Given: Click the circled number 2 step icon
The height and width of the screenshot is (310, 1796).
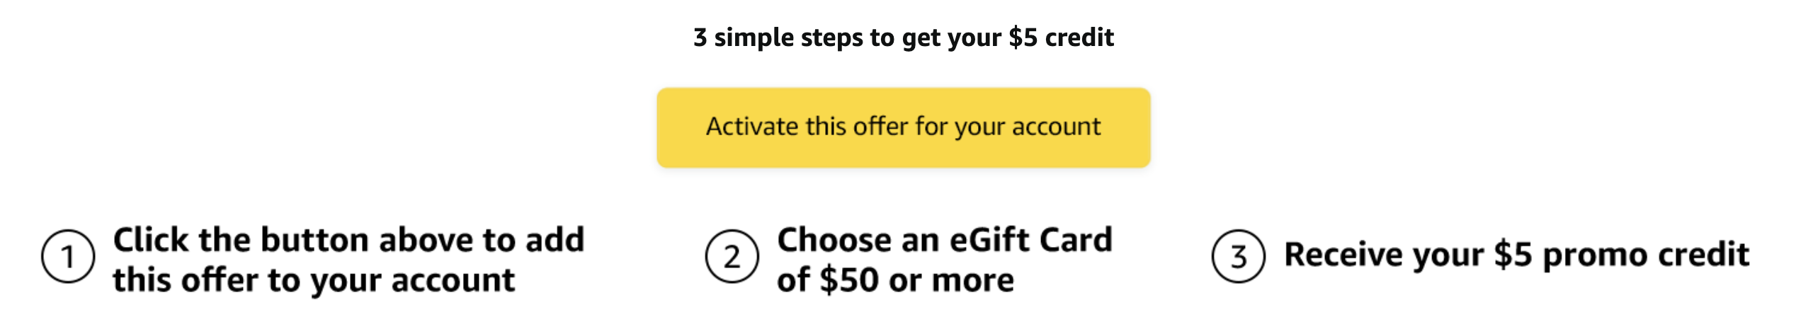Looking at the screenshot, I should point(732,256).
